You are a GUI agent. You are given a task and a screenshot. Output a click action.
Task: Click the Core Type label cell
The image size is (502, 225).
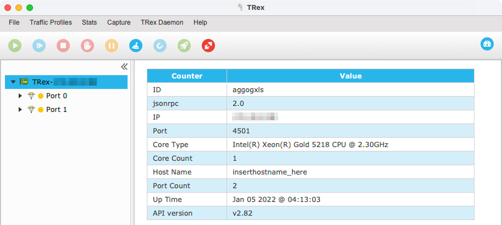click(x=187, y=144)
